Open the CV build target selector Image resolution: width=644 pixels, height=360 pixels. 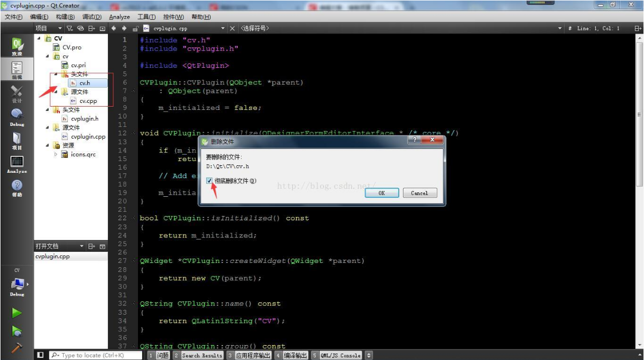click(x=17, y=283)
